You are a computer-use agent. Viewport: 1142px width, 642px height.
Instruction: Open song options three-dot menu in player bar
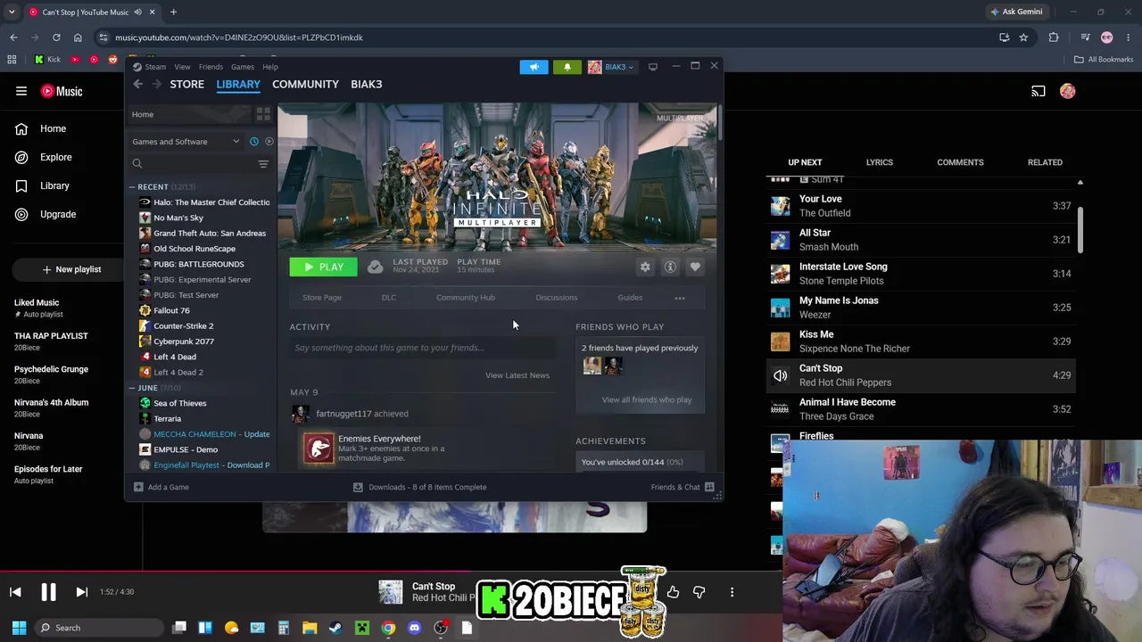732,592
